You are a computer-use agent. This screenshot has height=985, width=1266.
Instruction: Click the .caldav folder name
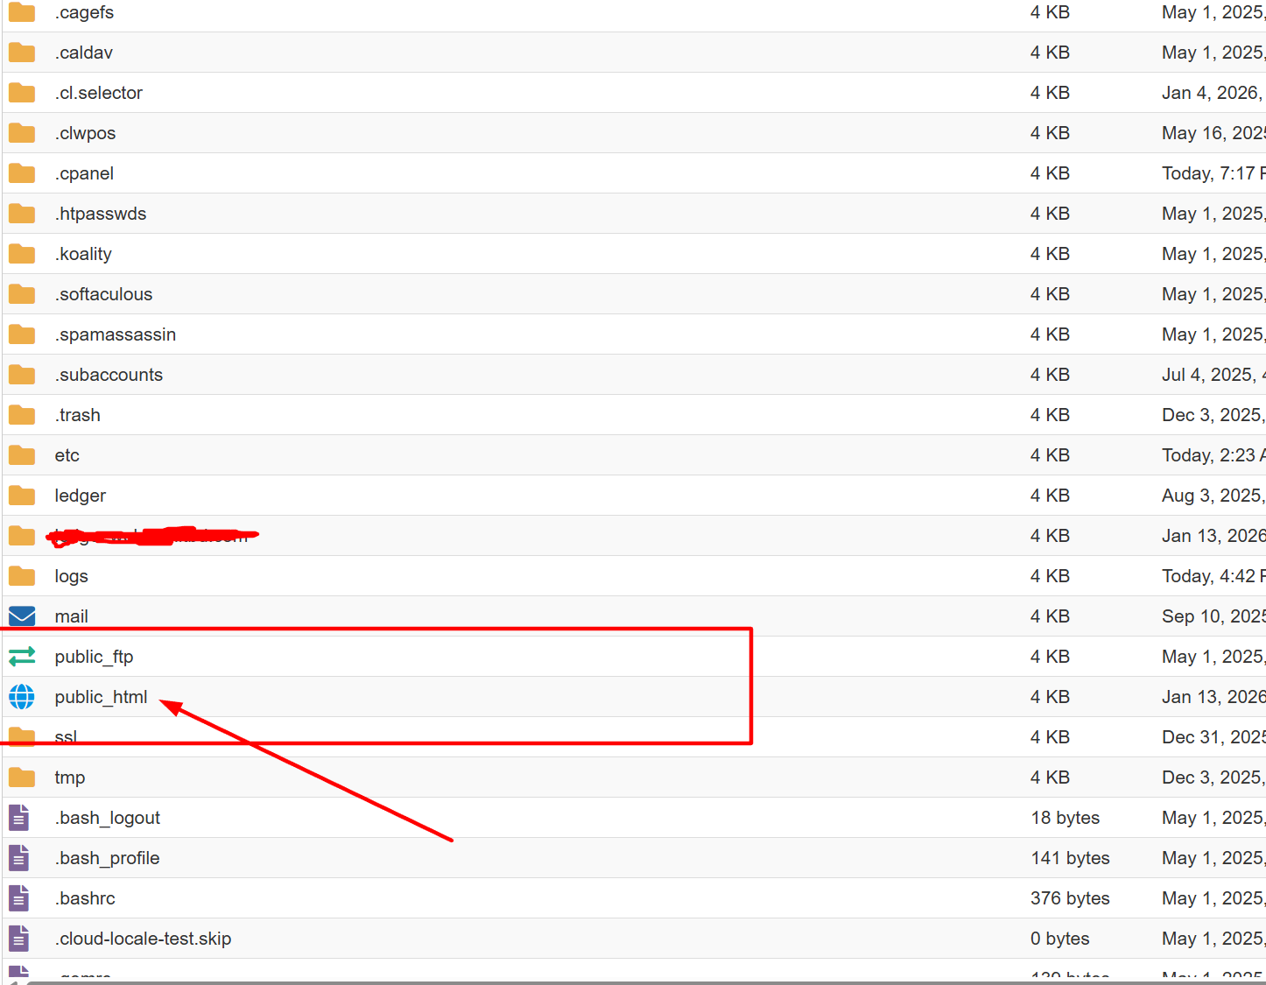83,53
